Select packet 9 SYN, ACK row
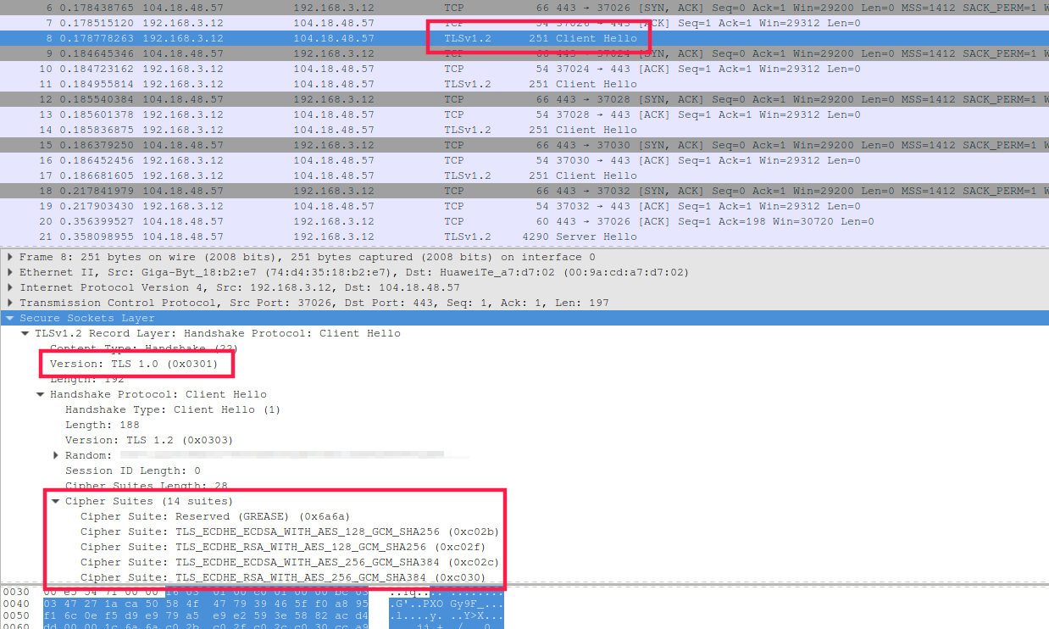Image resolution: width=1049 pixels, height=629 pixels. 524,53
